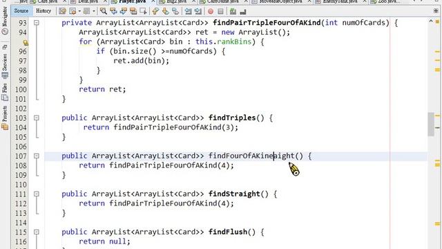Click the Find Selection magnifier icon
442x249 pixels.
(104, 11)
